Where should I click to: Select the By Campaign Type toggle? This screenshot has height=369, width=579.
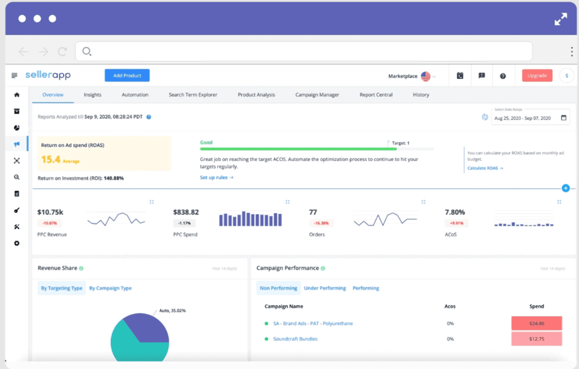110,288
